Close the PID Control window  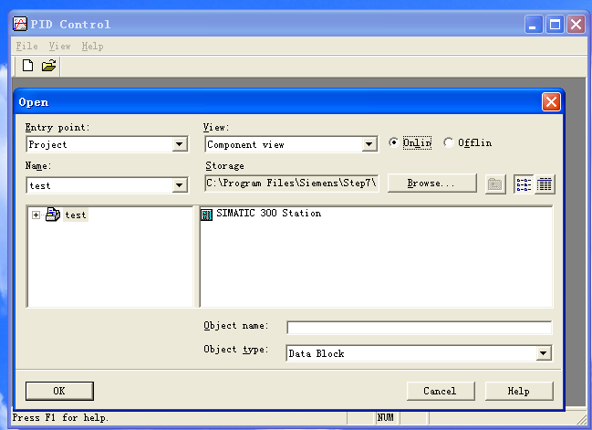coord(576,25)
